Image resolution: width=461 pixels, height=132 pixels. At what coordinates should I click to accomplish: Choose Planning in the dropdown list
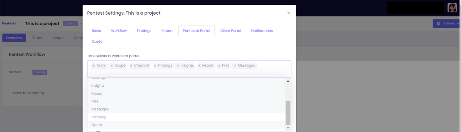(186, 117)
